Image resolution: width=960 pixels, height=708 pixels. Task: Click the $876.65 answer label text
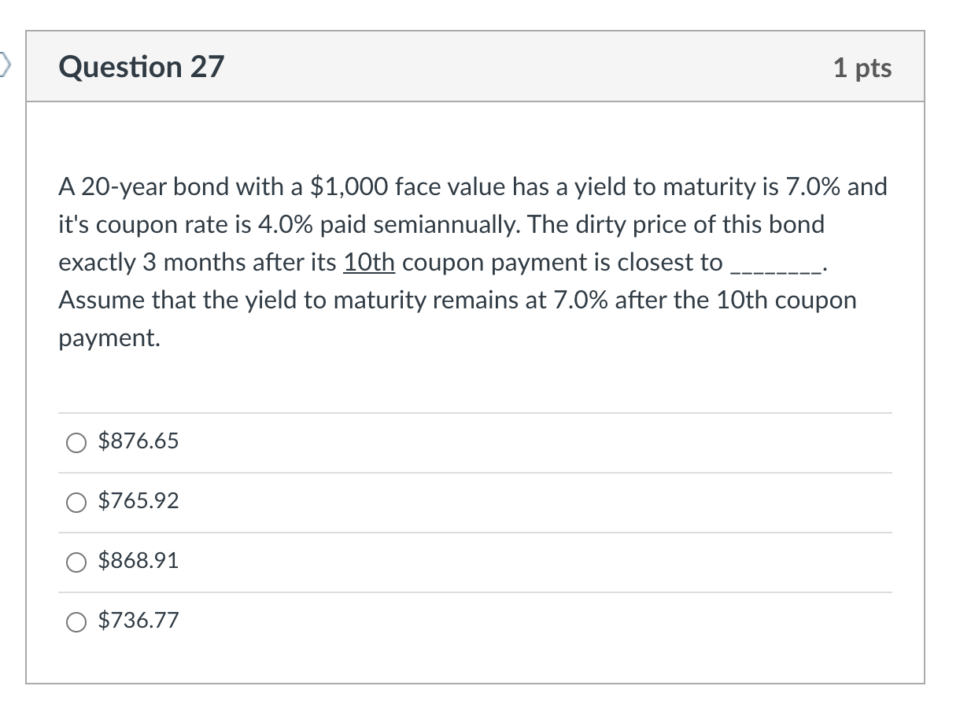click(x=138, y=441)
